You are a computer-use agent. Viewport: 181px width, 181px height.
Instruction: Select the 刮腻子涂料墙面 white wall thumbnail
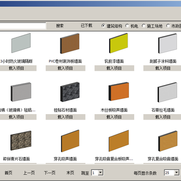pyautogui.click(x=167, y=43)
